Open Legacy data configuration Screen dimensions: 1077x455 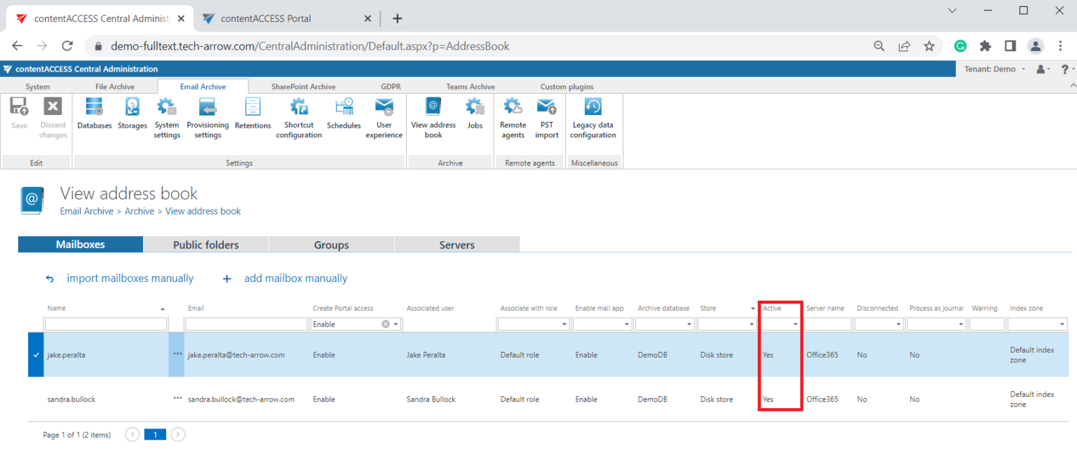592,116
